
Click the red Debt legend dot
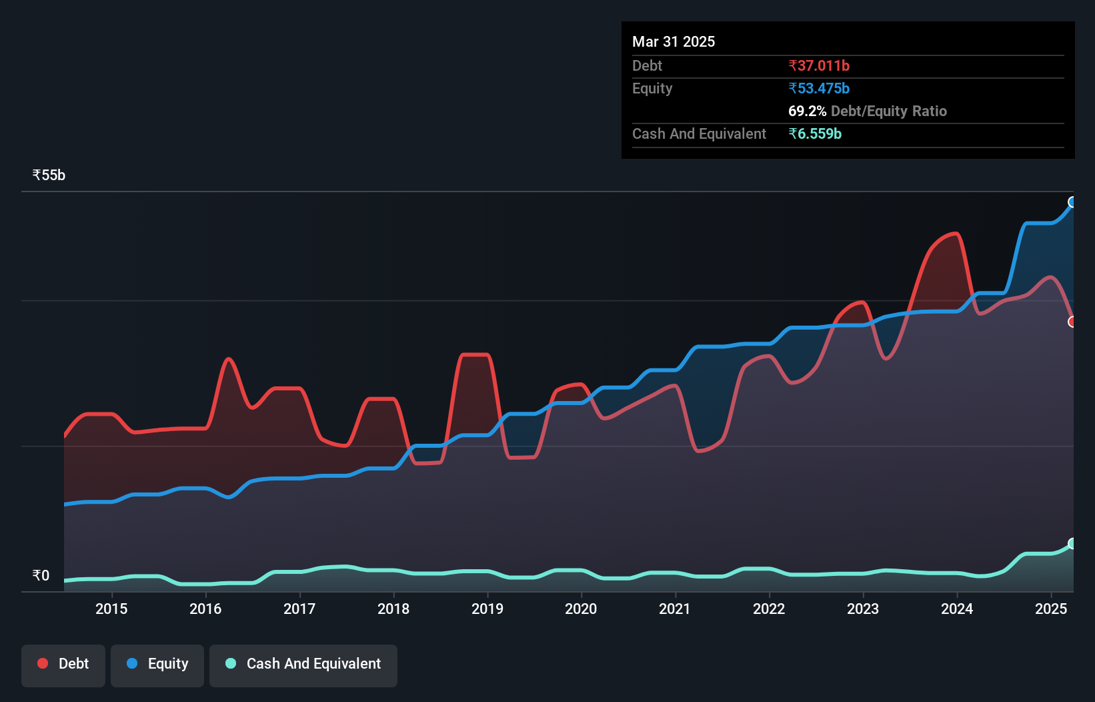click(42, 663)
